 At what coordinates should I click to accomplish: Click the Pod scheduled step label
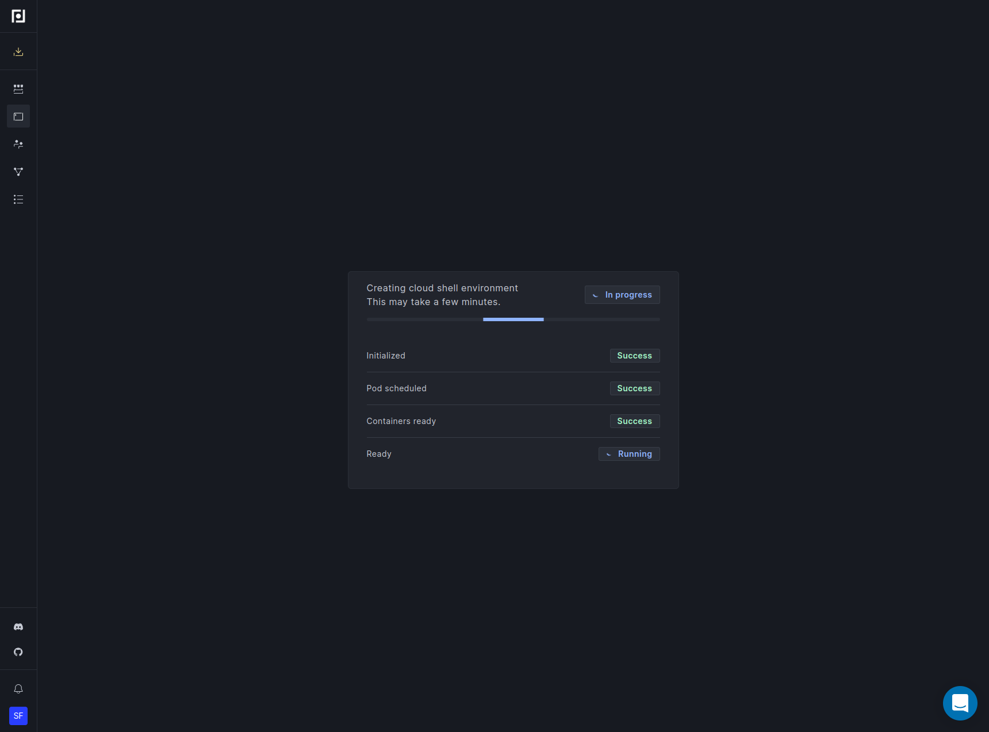(397, 388)
